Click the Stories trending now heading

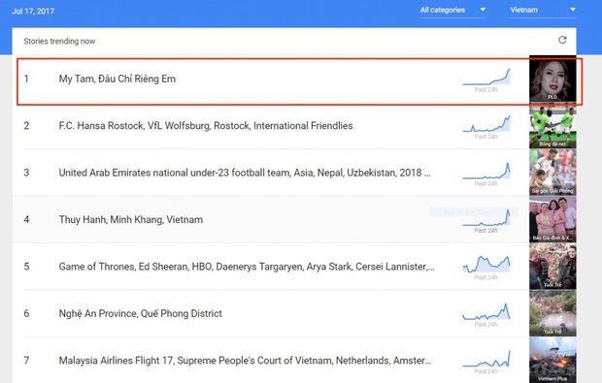tap(59, 41)
